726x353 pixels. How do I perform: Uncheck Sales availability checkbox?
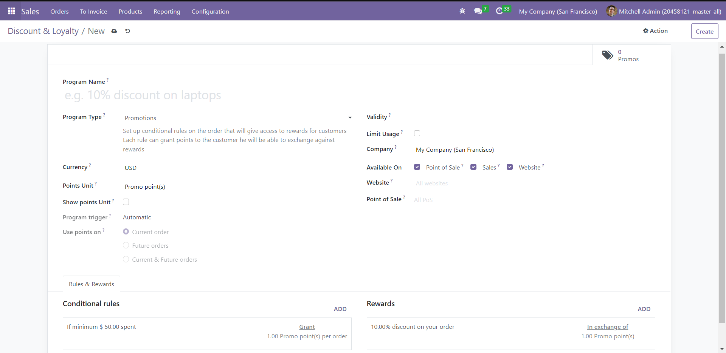tap(473, 167)
